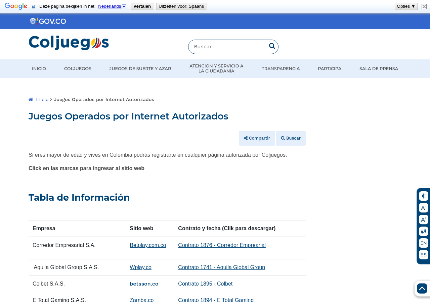
Task: Open the betsson.co link
Action: coord(144,284)
